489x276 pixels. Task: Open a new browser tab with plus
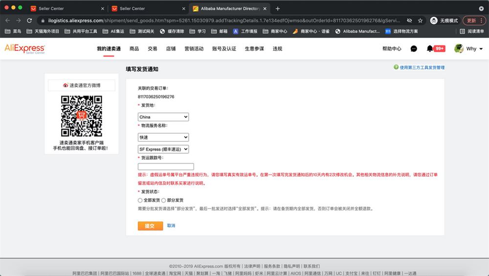[x=278, y=8]
